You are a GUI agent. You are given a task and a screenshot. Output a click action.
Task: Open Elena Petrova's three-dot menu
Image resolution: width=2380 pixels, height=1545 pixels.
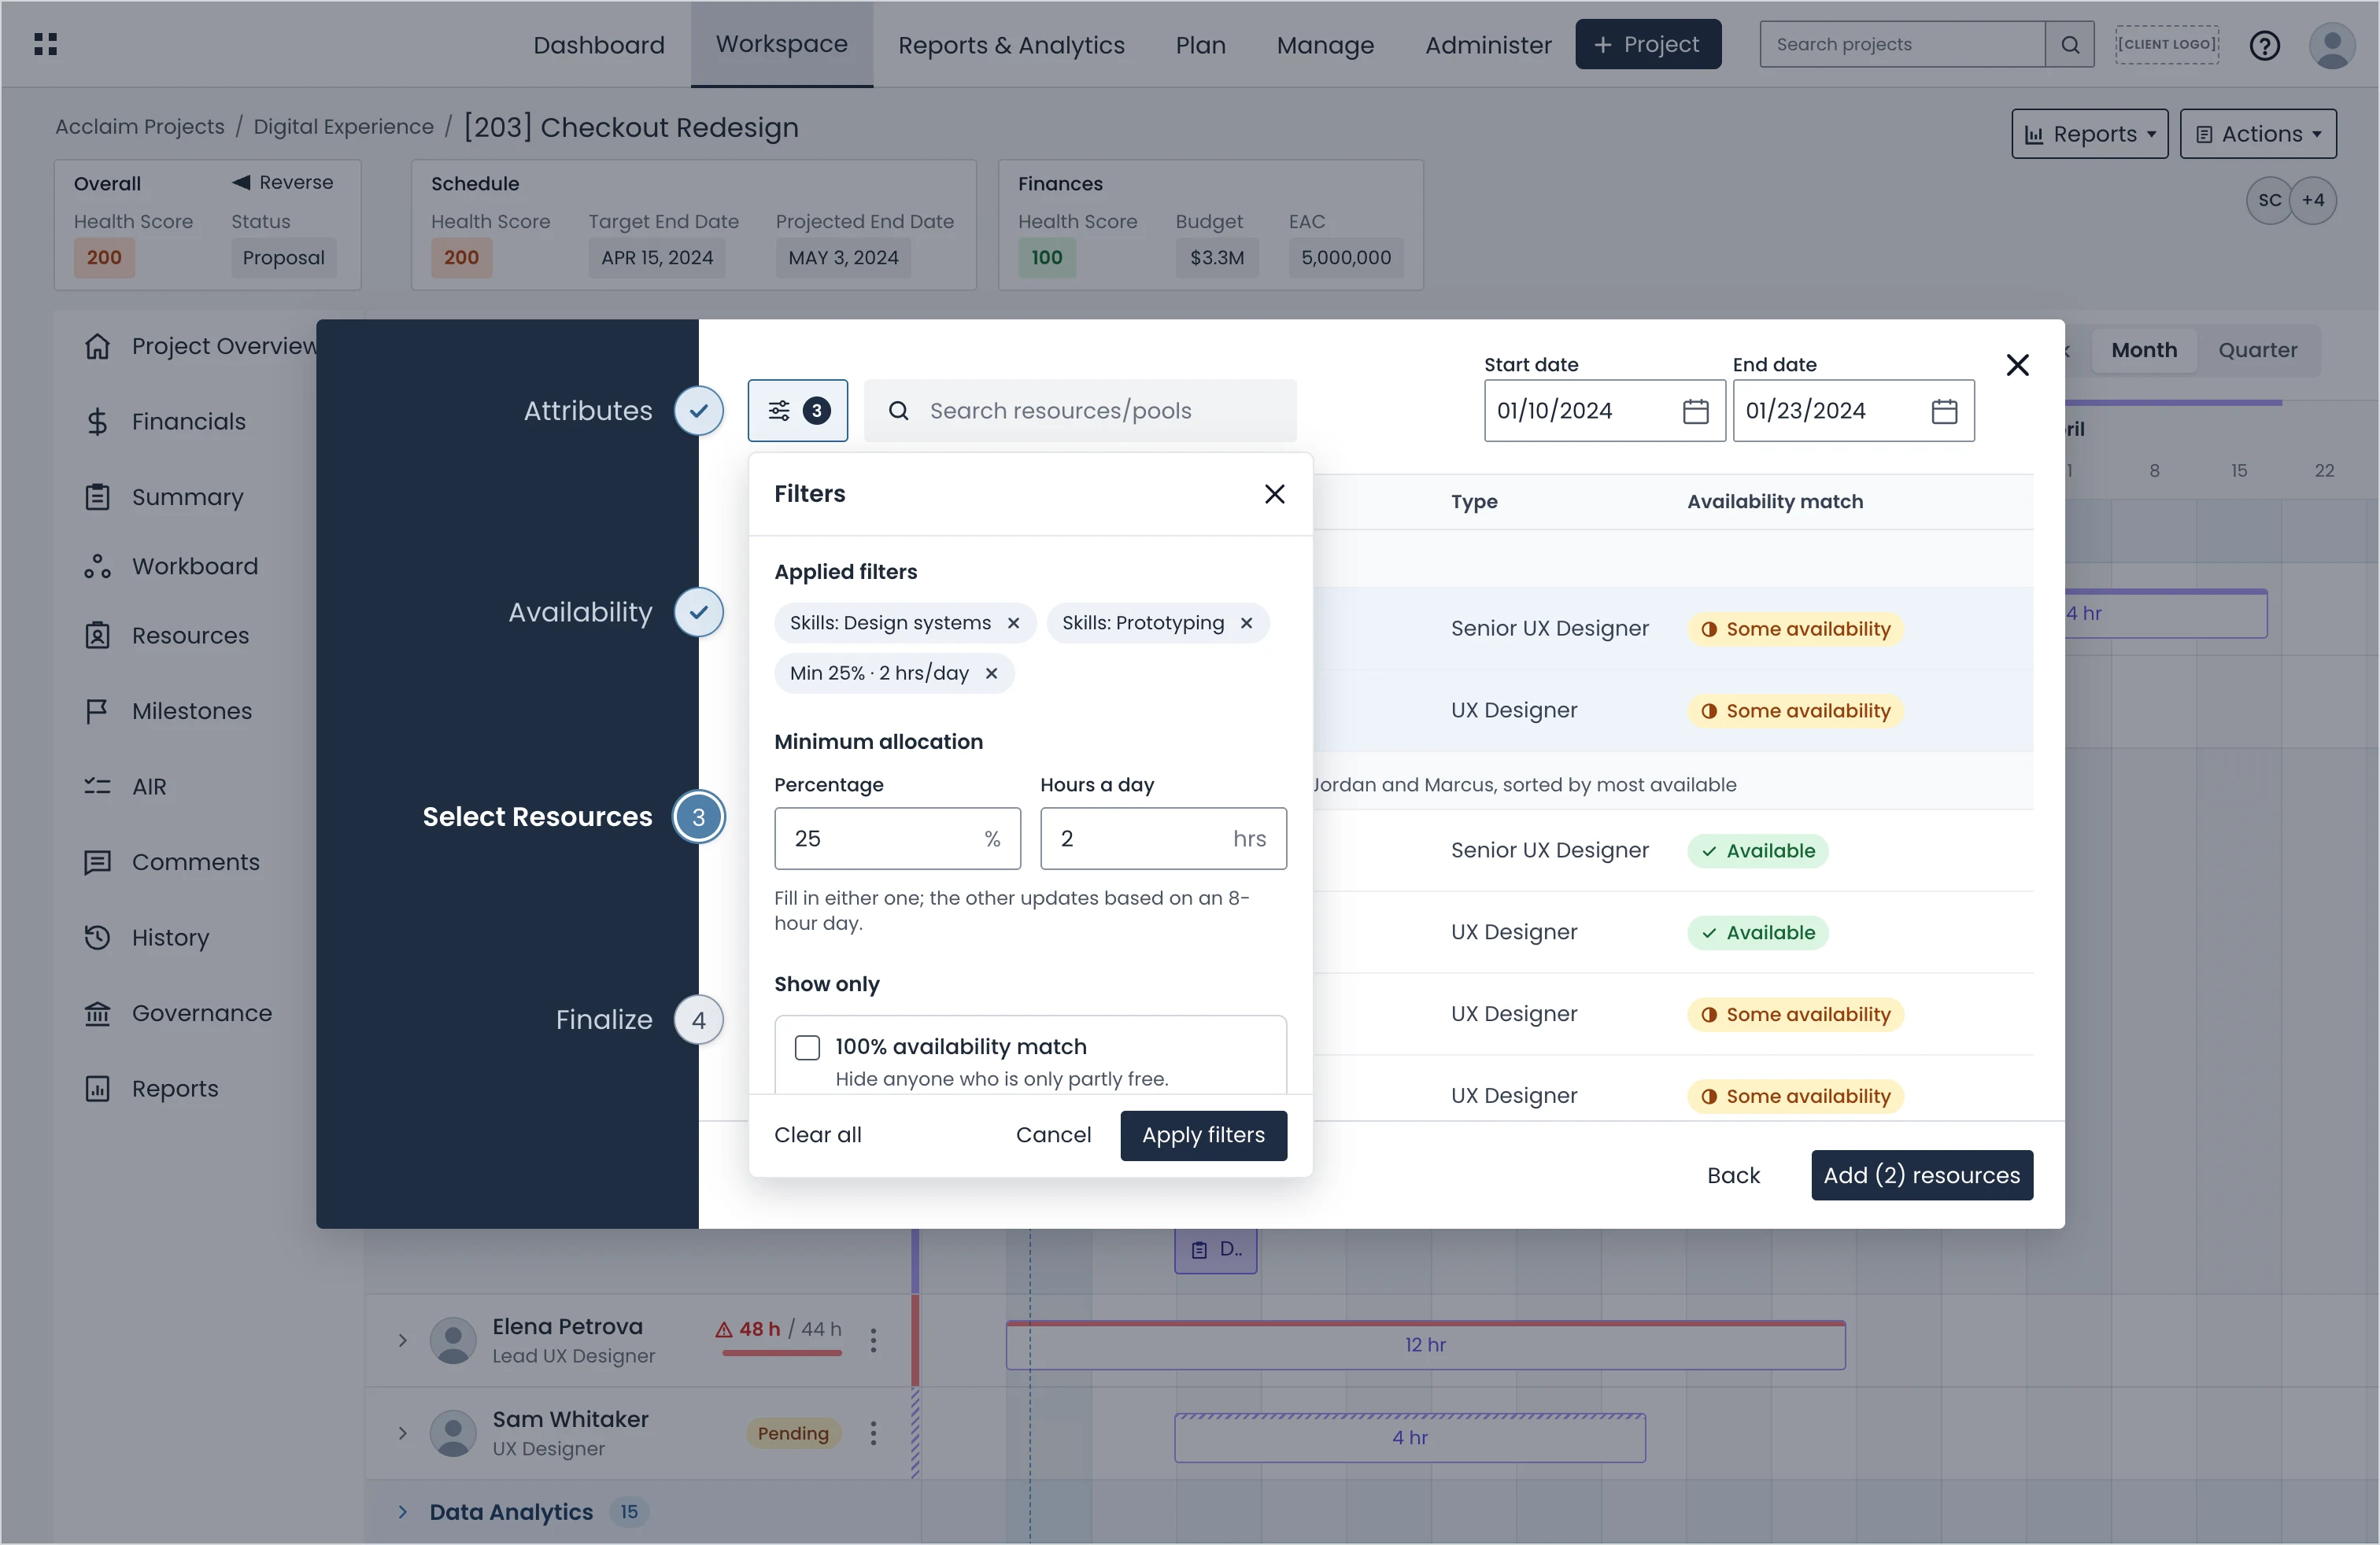873,1340
